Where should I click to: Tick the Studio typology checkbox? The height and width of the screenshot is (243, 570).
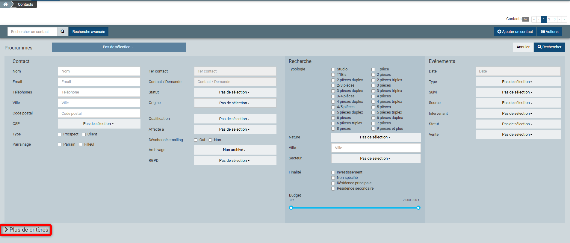pos(333,70)
